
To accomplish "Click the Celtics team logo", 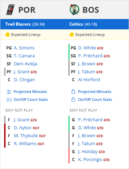I will point(75,10).
